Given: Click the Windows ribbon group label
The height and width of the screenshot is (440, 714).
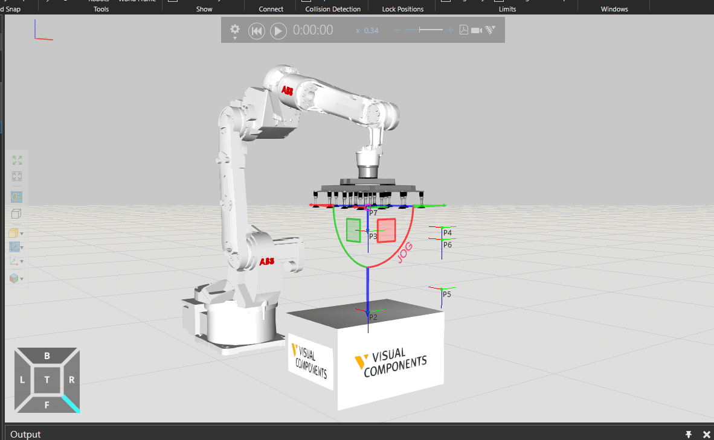Looking at the screenshot, I should [x=614, y=9].
